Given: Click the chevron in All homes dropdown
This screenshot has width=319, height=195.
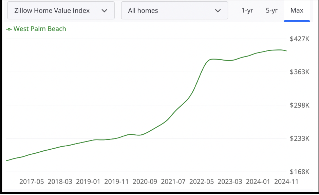Looking at the screenshot, I should coord(218,10).
